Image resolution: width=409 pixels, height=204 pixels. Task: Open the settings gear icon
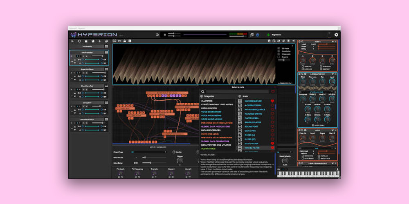[336, 35]
